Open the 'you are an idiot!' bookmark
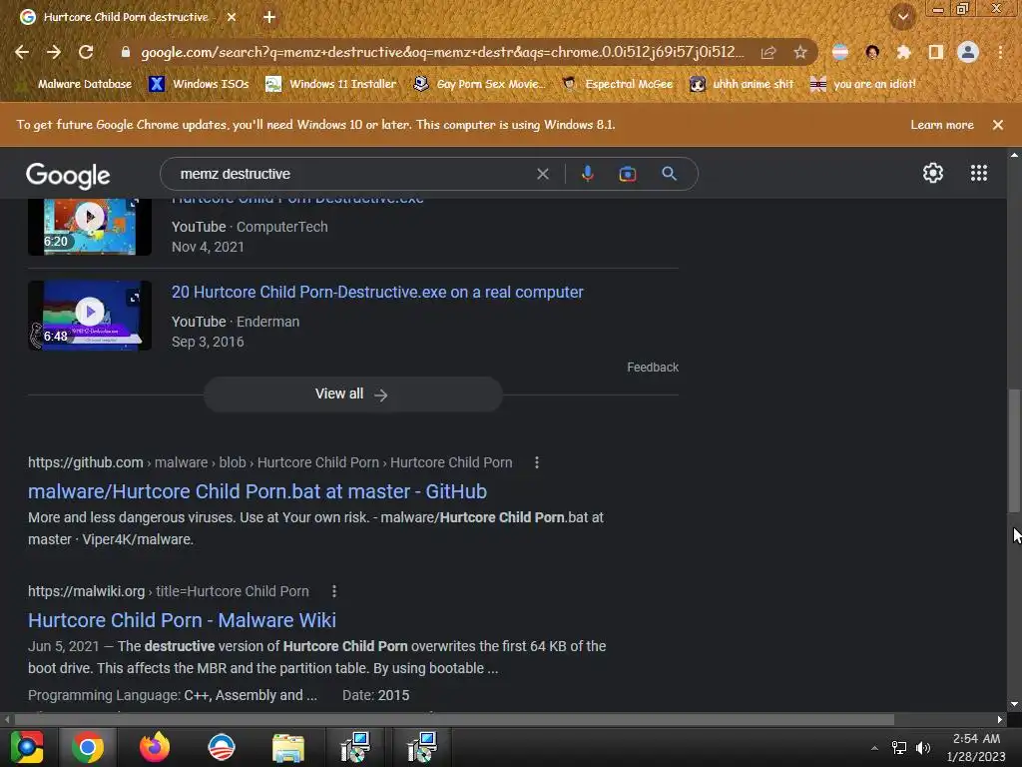This screenshot has width=1022, height=767. coord(863,84)
